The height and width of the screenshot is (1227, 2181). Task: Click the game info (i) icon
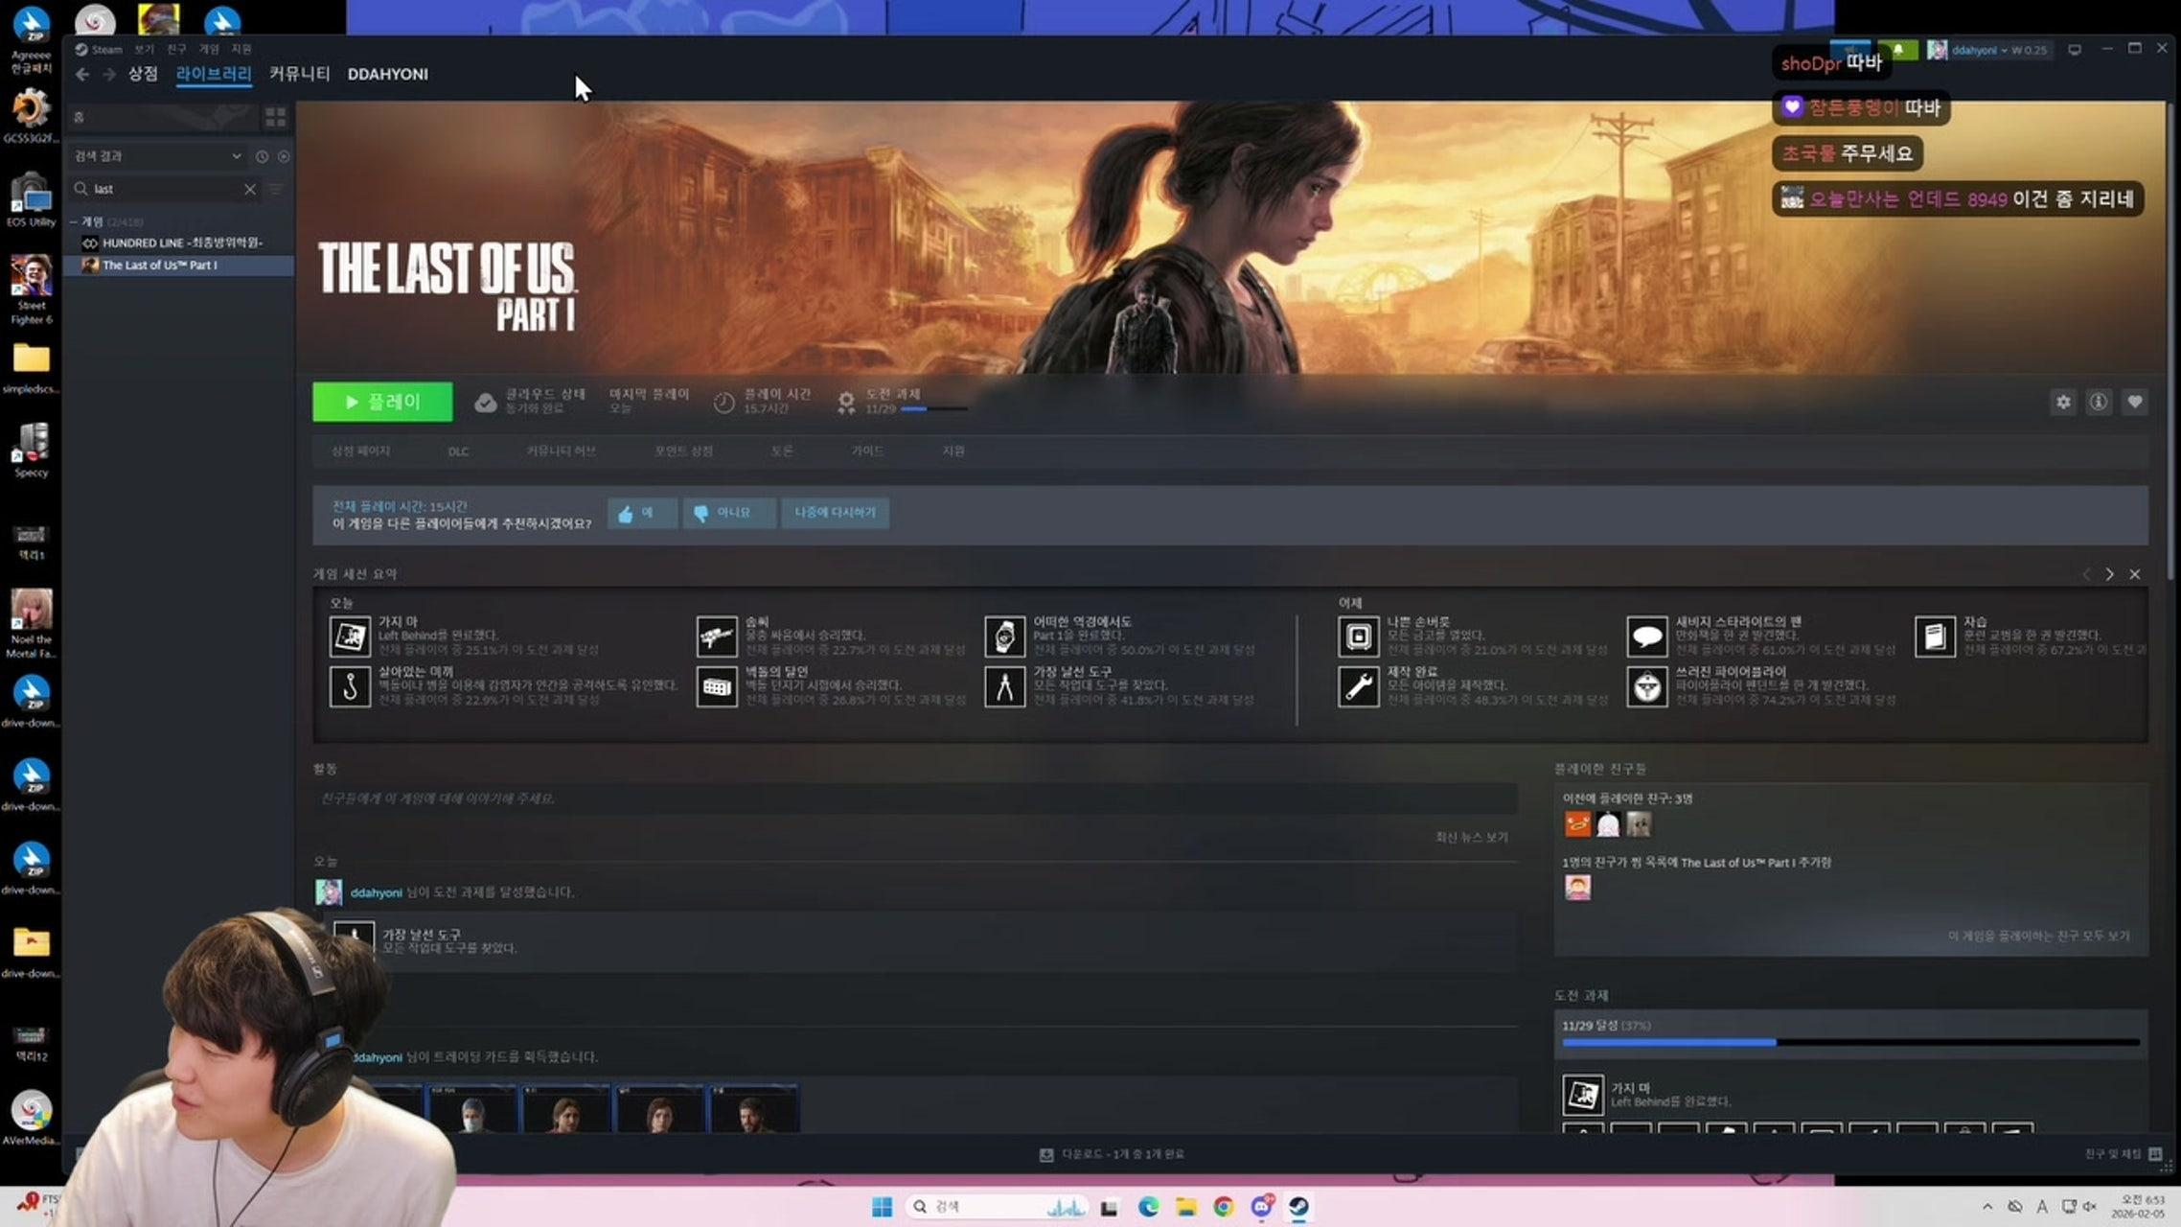pyautogui.click(x=2099, y=403)
